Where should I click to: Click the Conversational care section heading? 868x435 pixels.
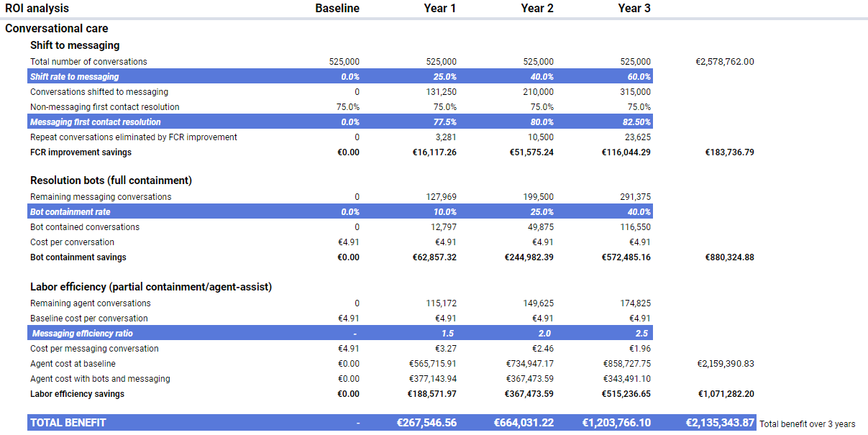click(x=57, y=29)
